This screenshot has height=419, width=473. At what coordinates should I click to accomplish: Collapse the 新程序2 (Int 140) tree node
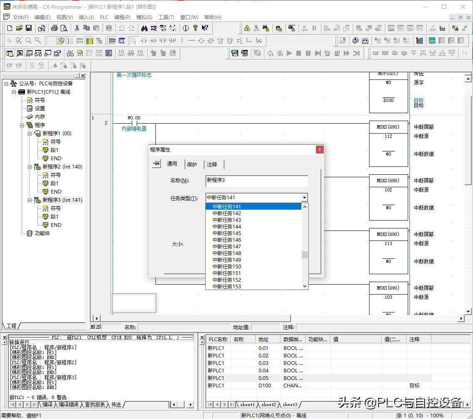tap(30, 167)
